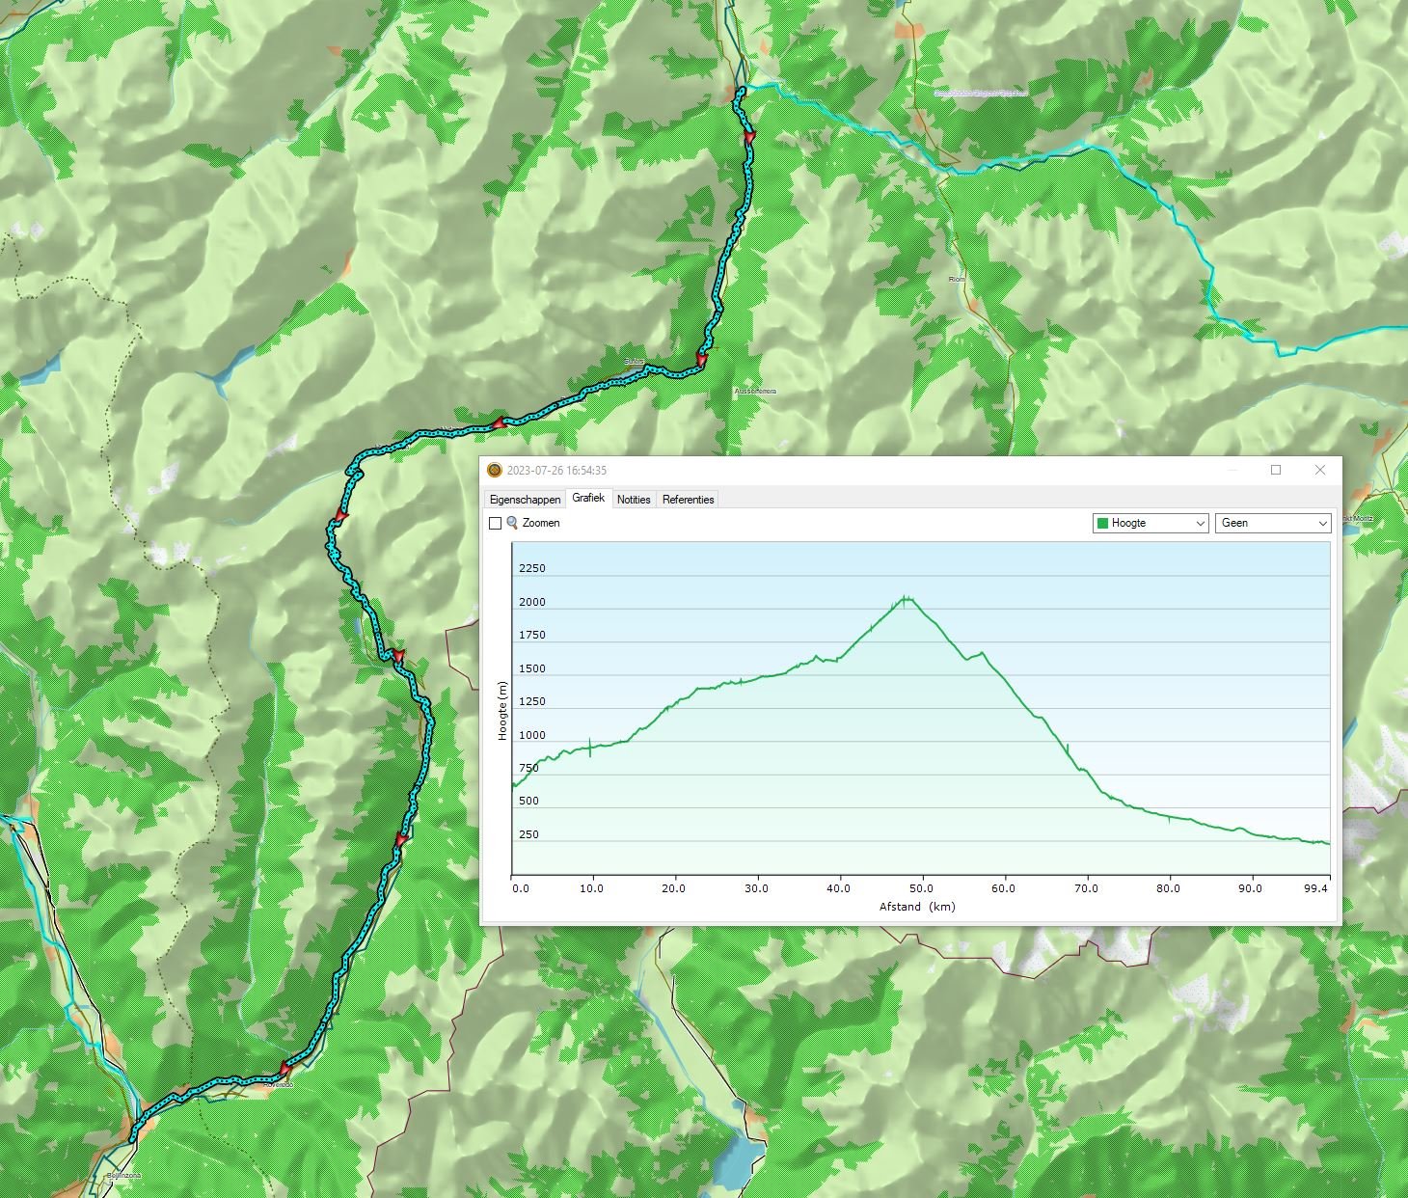Maximize the track properties dialog

tap(1276, 471)
